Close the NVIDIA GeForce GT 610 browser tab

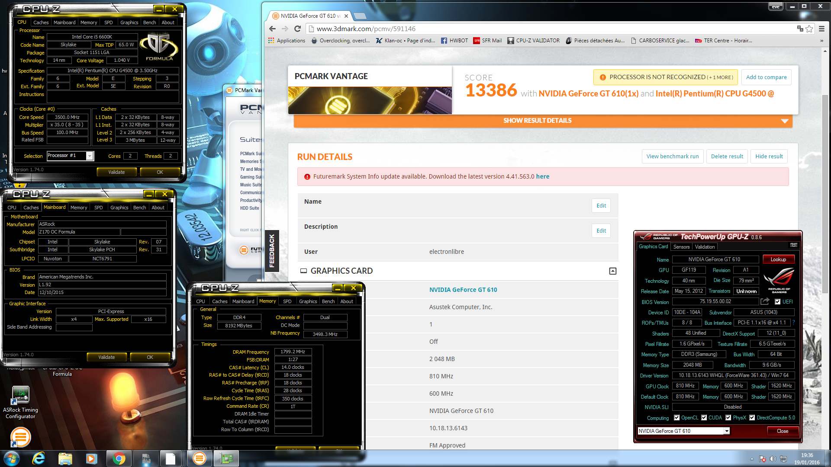tap(346, 16)
